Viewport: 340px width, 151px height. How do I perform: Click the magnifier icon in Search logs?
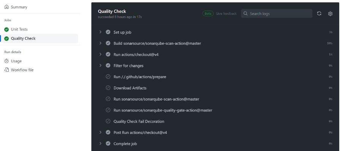coord(245,13)
